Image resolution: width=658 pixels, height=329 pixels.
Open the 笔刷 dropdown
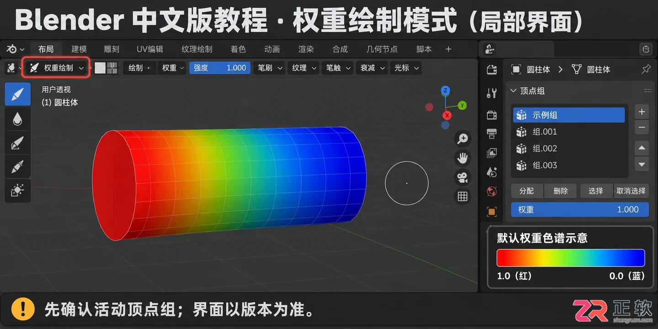pos(269,68)
